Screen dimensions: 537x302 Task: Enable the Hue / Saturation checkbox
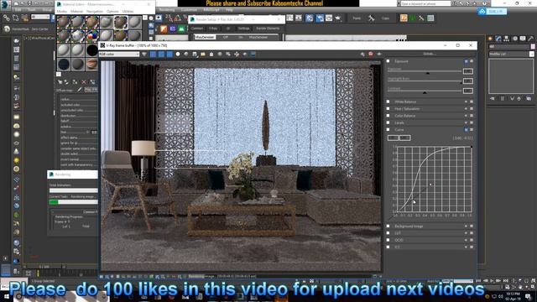pos(388,108)
